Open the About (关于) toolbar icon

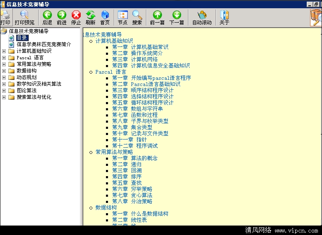224,15
